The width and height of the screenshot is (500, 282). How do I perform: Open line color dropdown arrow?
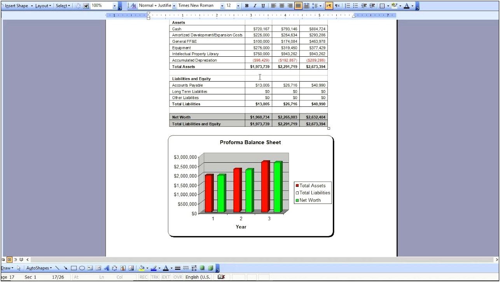pyautogui.click(x=159, y=268)
